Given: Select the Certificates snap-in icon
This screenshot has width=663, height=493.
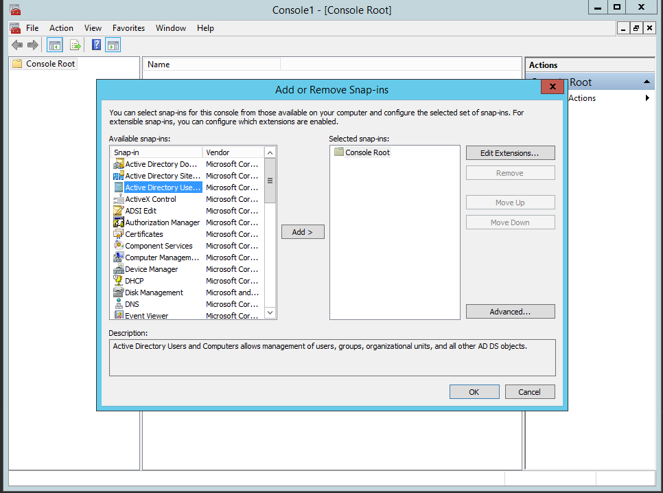Looking at the screenshot, I should tap(118, 233).
